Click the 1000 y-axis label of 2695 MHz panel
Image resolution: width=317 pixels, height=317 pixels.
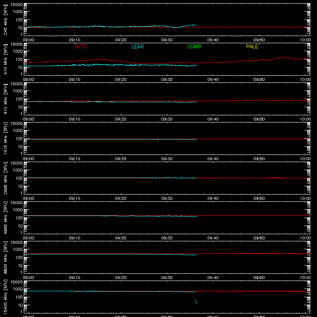pos(18,170)
